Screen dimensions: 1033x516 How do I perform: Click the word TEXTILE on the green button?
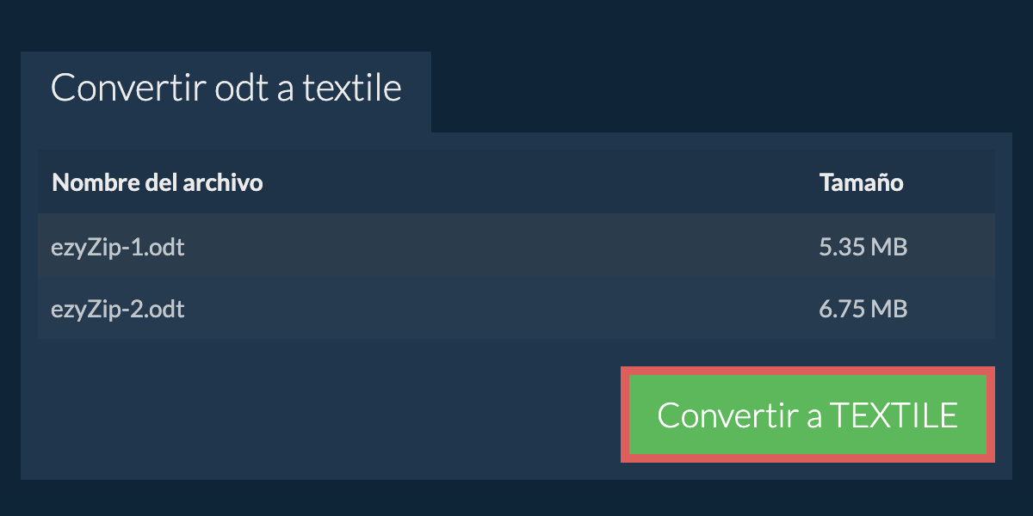(x=894, y=415)
